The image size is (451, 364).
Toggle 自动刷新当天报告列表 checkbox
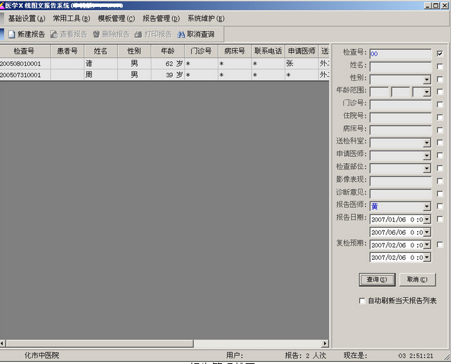click(x=362, y=301)
